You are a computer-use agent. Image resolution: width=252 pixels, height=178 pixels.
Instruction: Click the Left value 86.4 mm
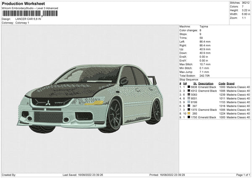coord(205,42)
